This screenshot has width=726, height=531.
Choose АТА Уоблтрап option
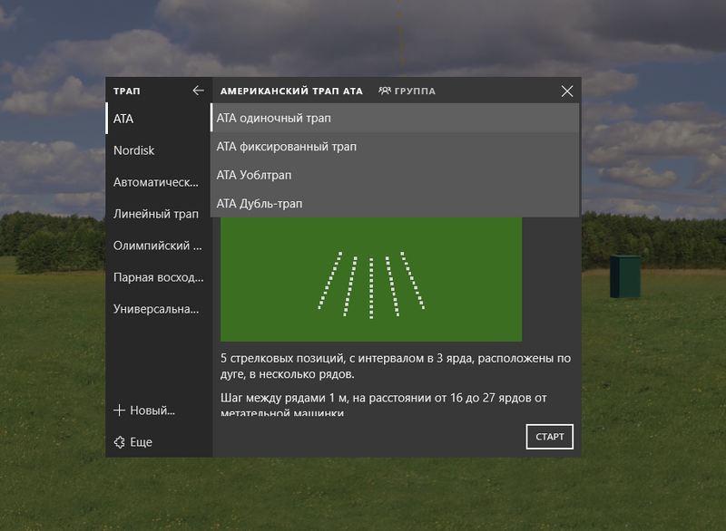[x=395, y=175]
